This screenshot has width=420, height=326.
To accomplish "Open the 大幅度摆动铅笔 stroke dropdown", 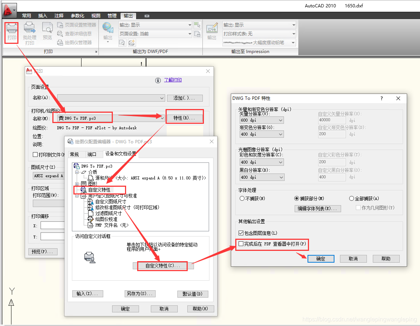I will tap(259, 43).
